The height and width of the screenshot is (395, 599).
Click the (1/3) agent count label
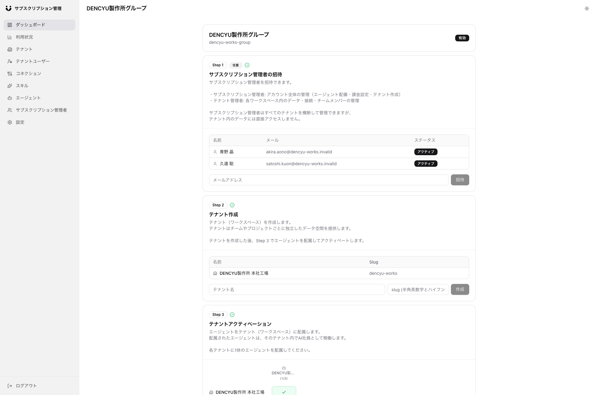click(284, 379)
